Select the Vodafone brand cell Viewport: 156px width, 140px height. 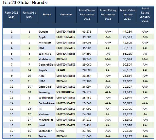47,59
